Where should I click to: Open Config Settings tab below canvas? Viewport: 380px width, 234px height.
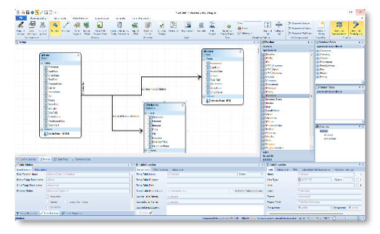[26, 160]
